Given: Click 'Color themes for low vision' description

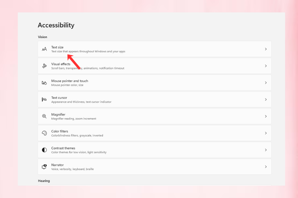Looking at the screenshot, I should [x=79, y=152].
